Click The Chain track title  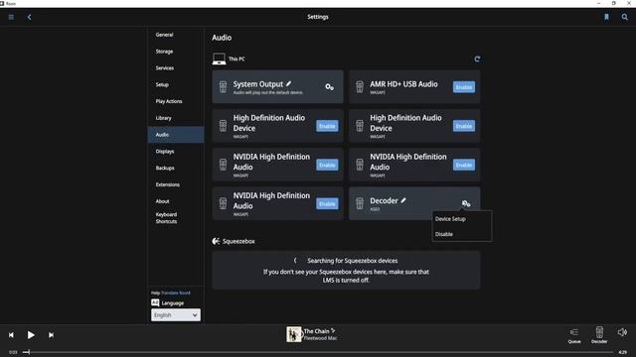(x=316, y=331)
